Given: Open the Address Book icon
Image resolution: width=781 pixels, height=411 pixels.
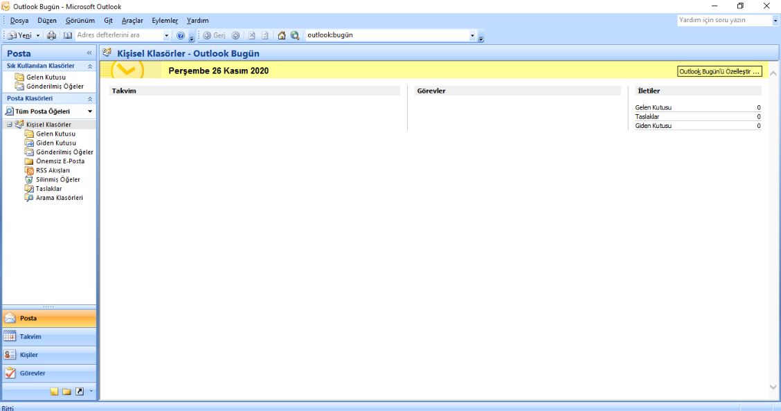Looking at the screenshot, I should [67, 35].
